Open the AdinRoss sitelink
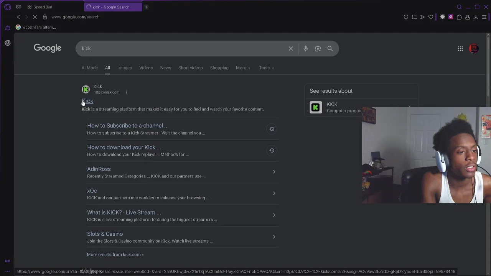Screen dimensions: 491x276 click(x=99, y=169)
